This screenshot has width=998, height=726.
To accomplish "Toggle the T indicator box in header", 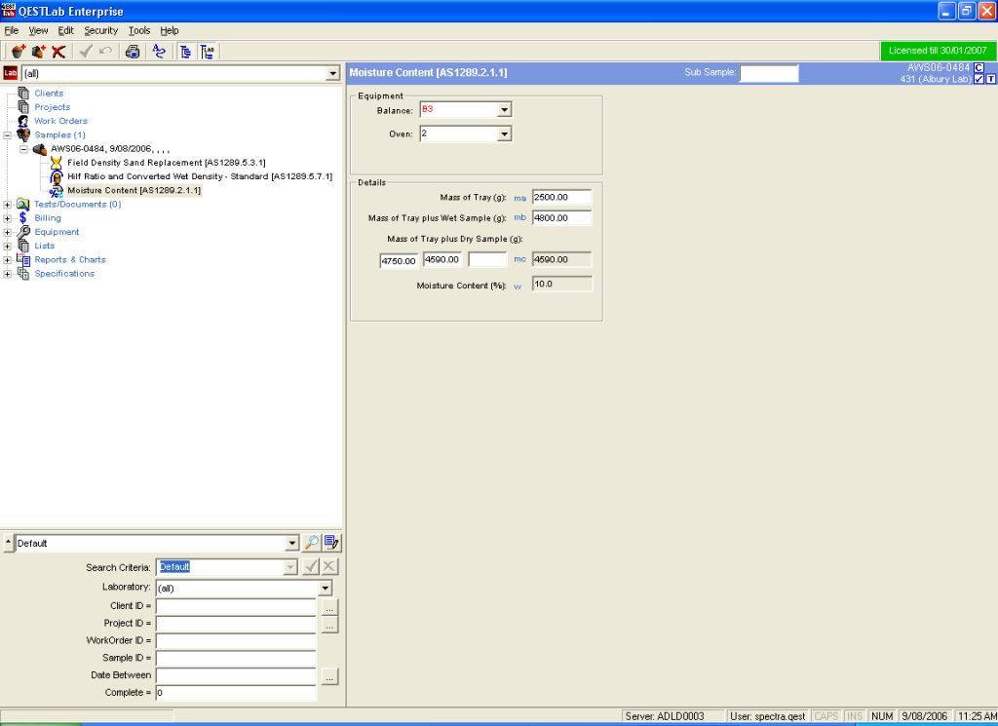I will (991, 79).
